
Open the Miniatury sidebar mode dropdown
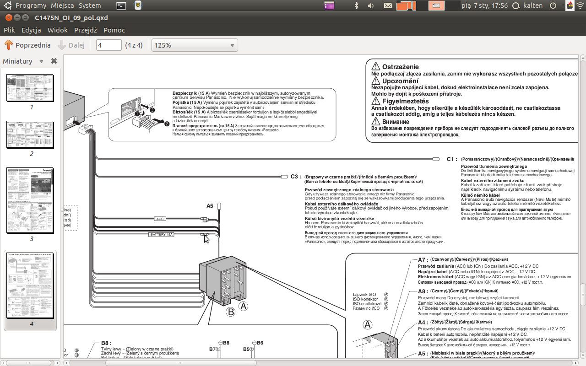pos(41,61)
